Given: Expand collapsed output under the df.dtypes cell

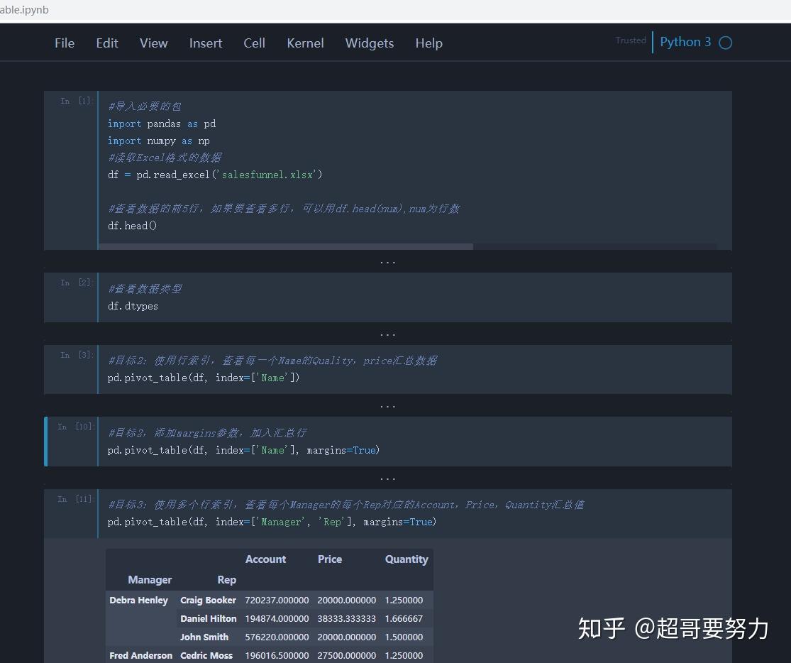Looking at the screenshot, I should click(x=387, y=334).
